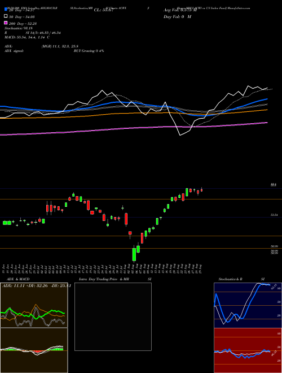The image size is (282, 373).
Task: Open the Stochastics blue chart thumbnail
Action: (x=248, y=305)
